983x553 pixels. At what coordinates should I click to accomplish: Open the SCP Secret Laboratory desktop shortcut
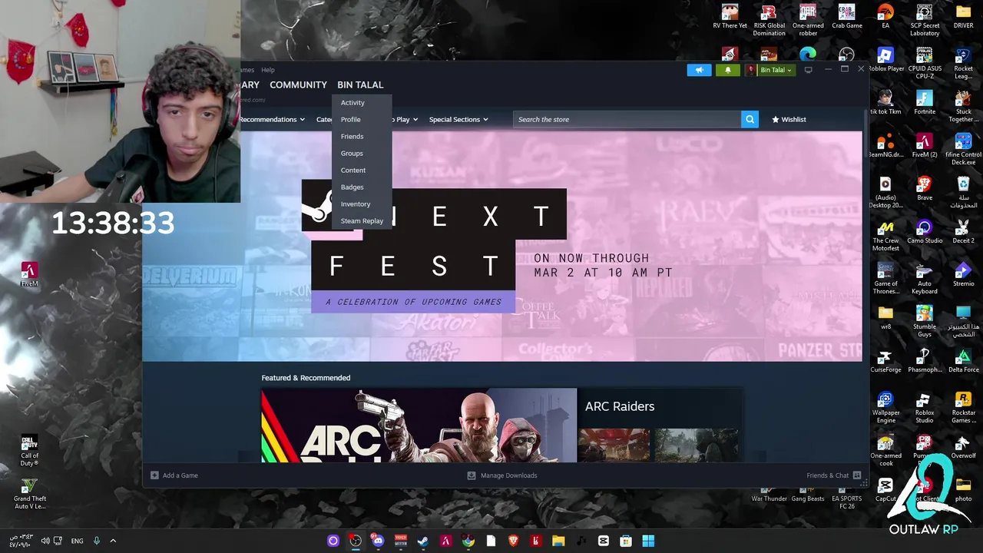pyautogui.click(x=925, y=20)
